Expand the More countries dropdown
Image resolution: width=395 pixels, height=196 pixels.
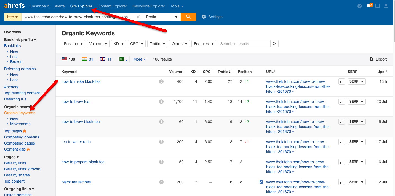[x=140, y=59]
